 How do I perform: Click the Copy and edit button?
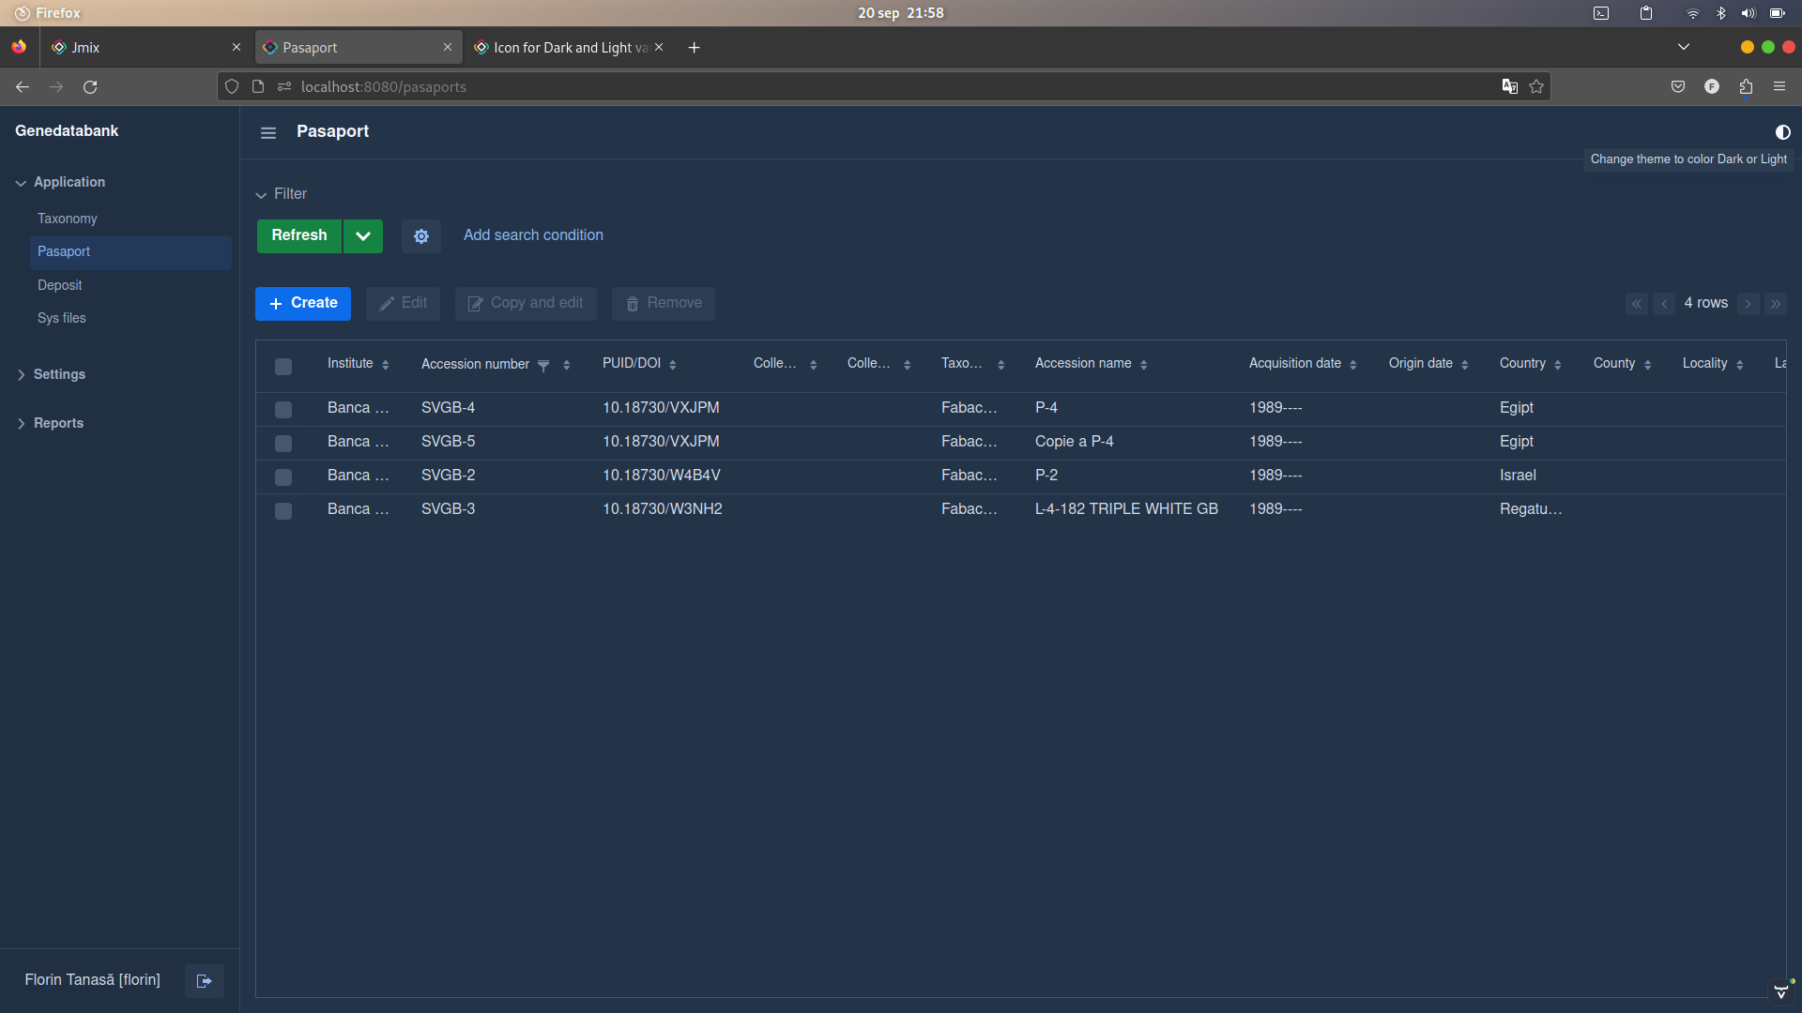(526, 304)
